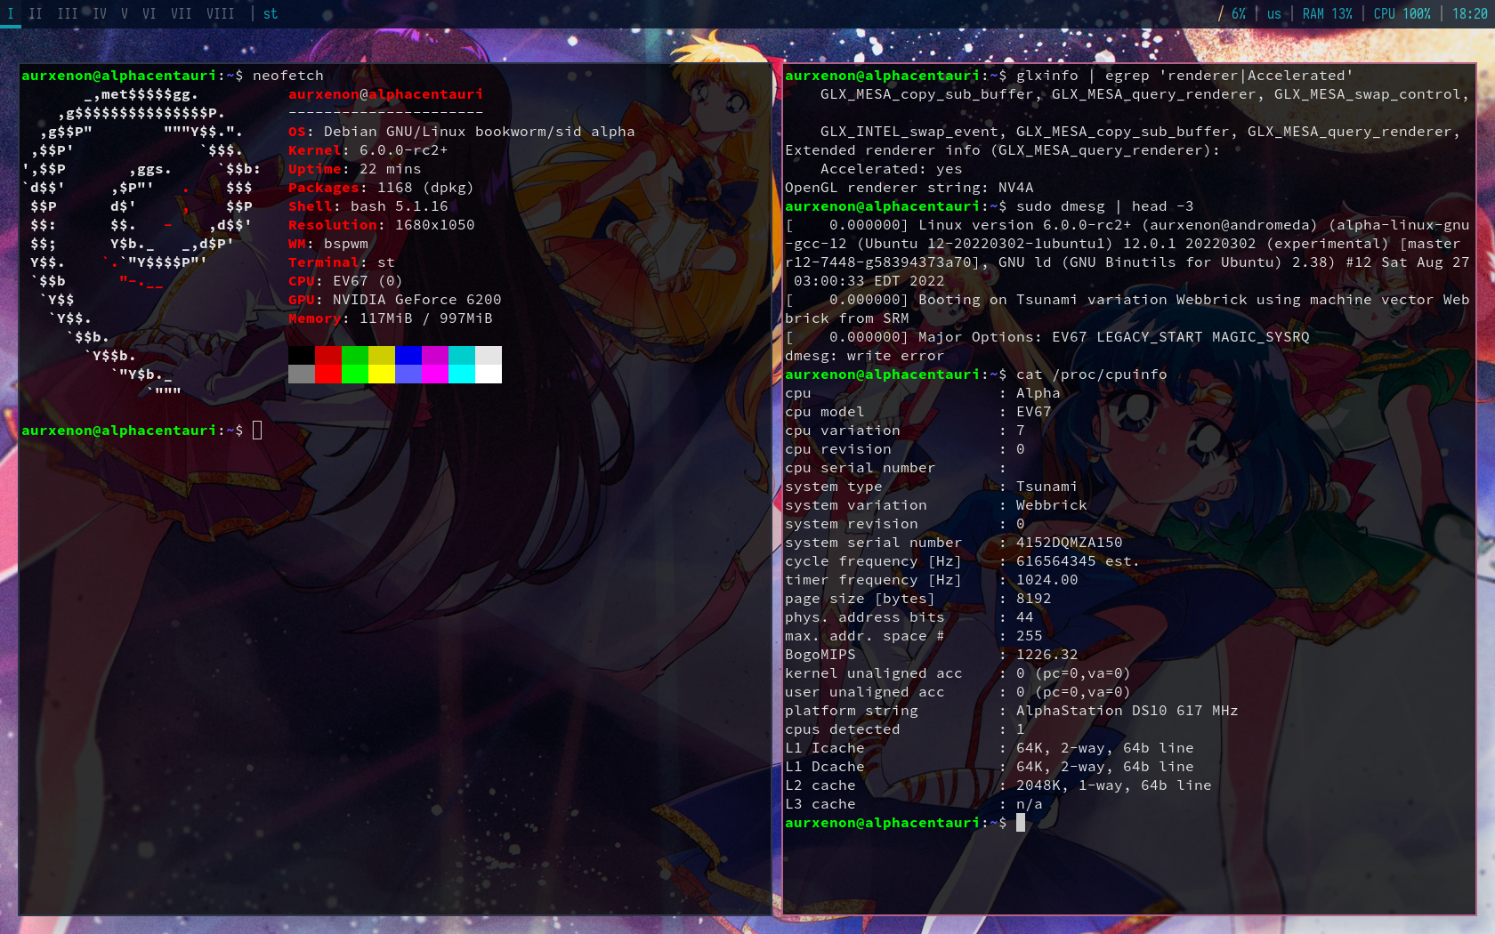Click the 18:20 clock in bar
Viewport: 1495px width, 934px height.
pyautogui.click(x=1470, y=13)
